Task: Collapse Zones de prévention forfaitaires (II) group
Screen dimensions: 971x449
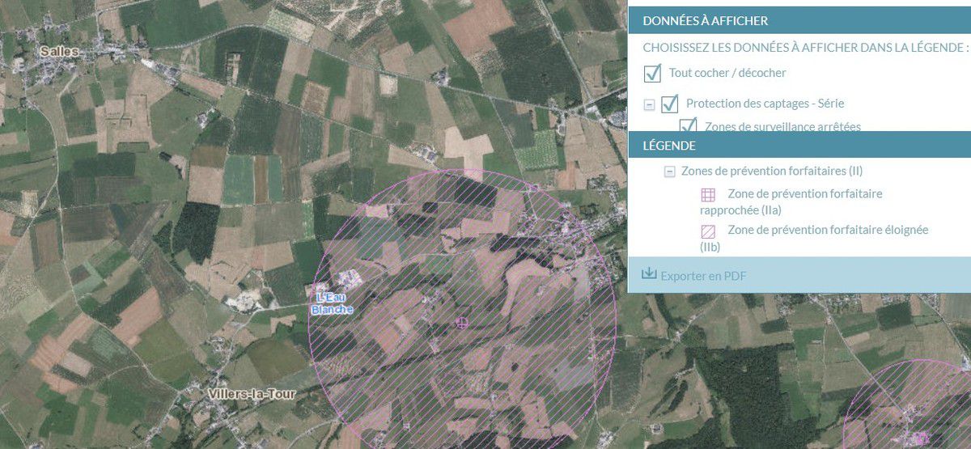Action: click(669, 172)
